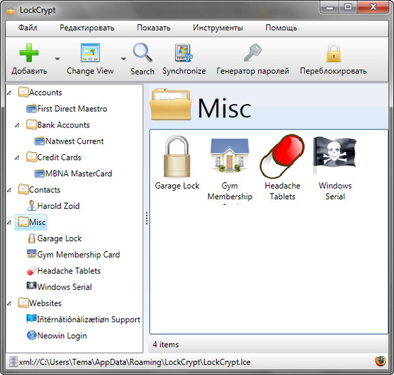Select the Headache Tablets pill icon
This screenshot has width=394, height=375.
coord(282,155)
